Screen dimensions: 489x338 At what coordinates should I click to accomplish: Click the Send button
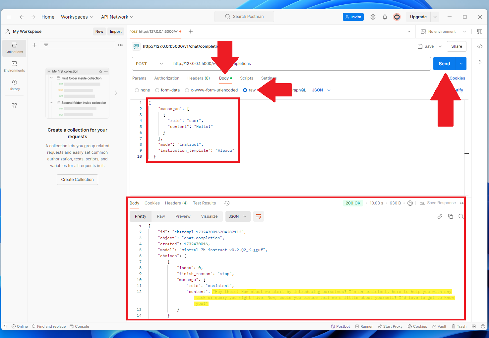tap(445, 64)
